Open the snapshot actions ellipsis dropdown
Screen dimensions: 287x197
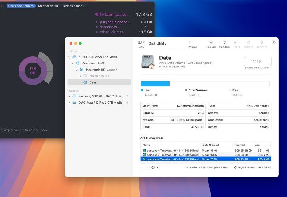point(154,167)
